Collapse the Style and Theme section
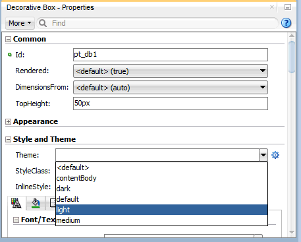The image size is (301, 242). click(8, 139)
